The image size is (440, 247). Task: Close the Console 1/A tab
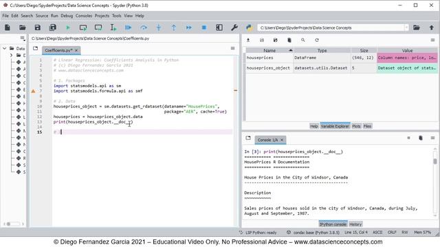[282, 140]
